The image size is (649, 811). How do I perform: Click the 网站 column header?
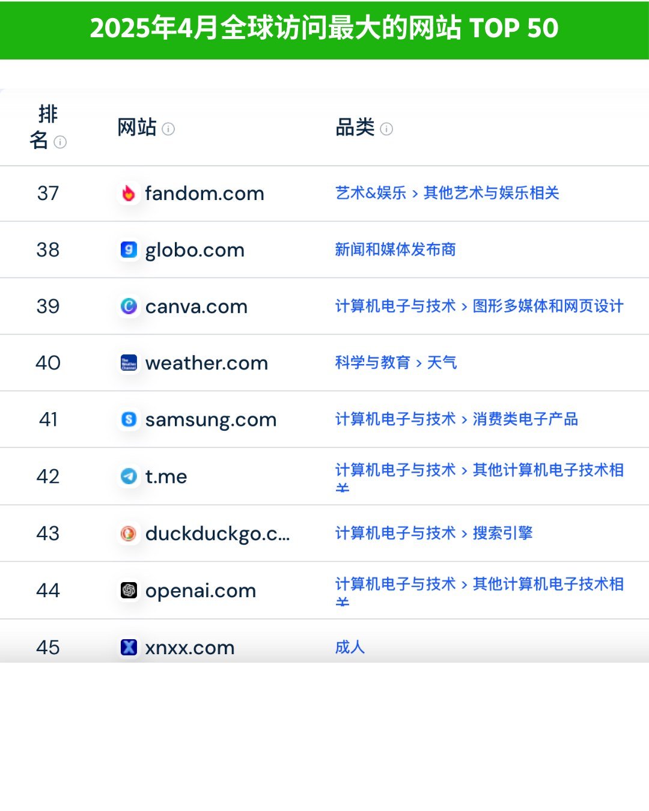(x=137, y=128)
